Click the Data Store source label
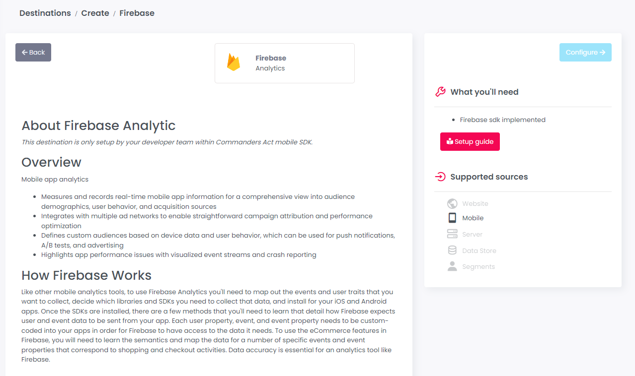 (x=479, y=251)
